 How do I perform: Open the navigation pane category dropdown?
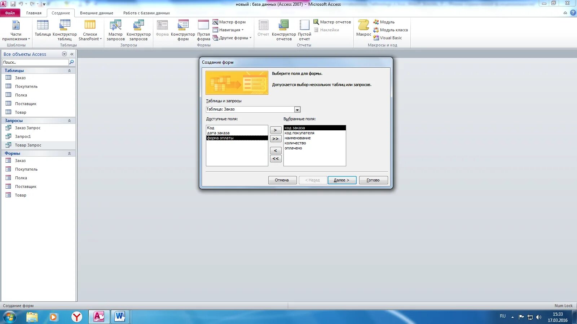(x=64, y=54)
